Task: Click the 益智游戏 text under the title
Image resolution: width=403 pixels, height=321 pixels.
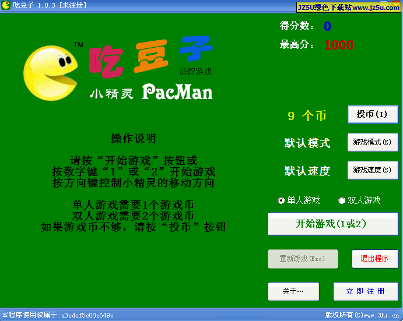Action: coord(195,72)
